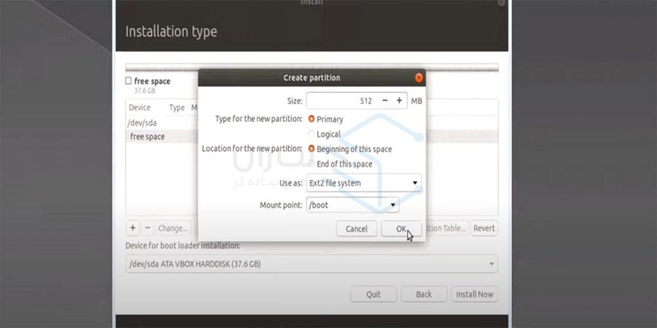
Task: Select Primary partition type
Action: (311, 119)
